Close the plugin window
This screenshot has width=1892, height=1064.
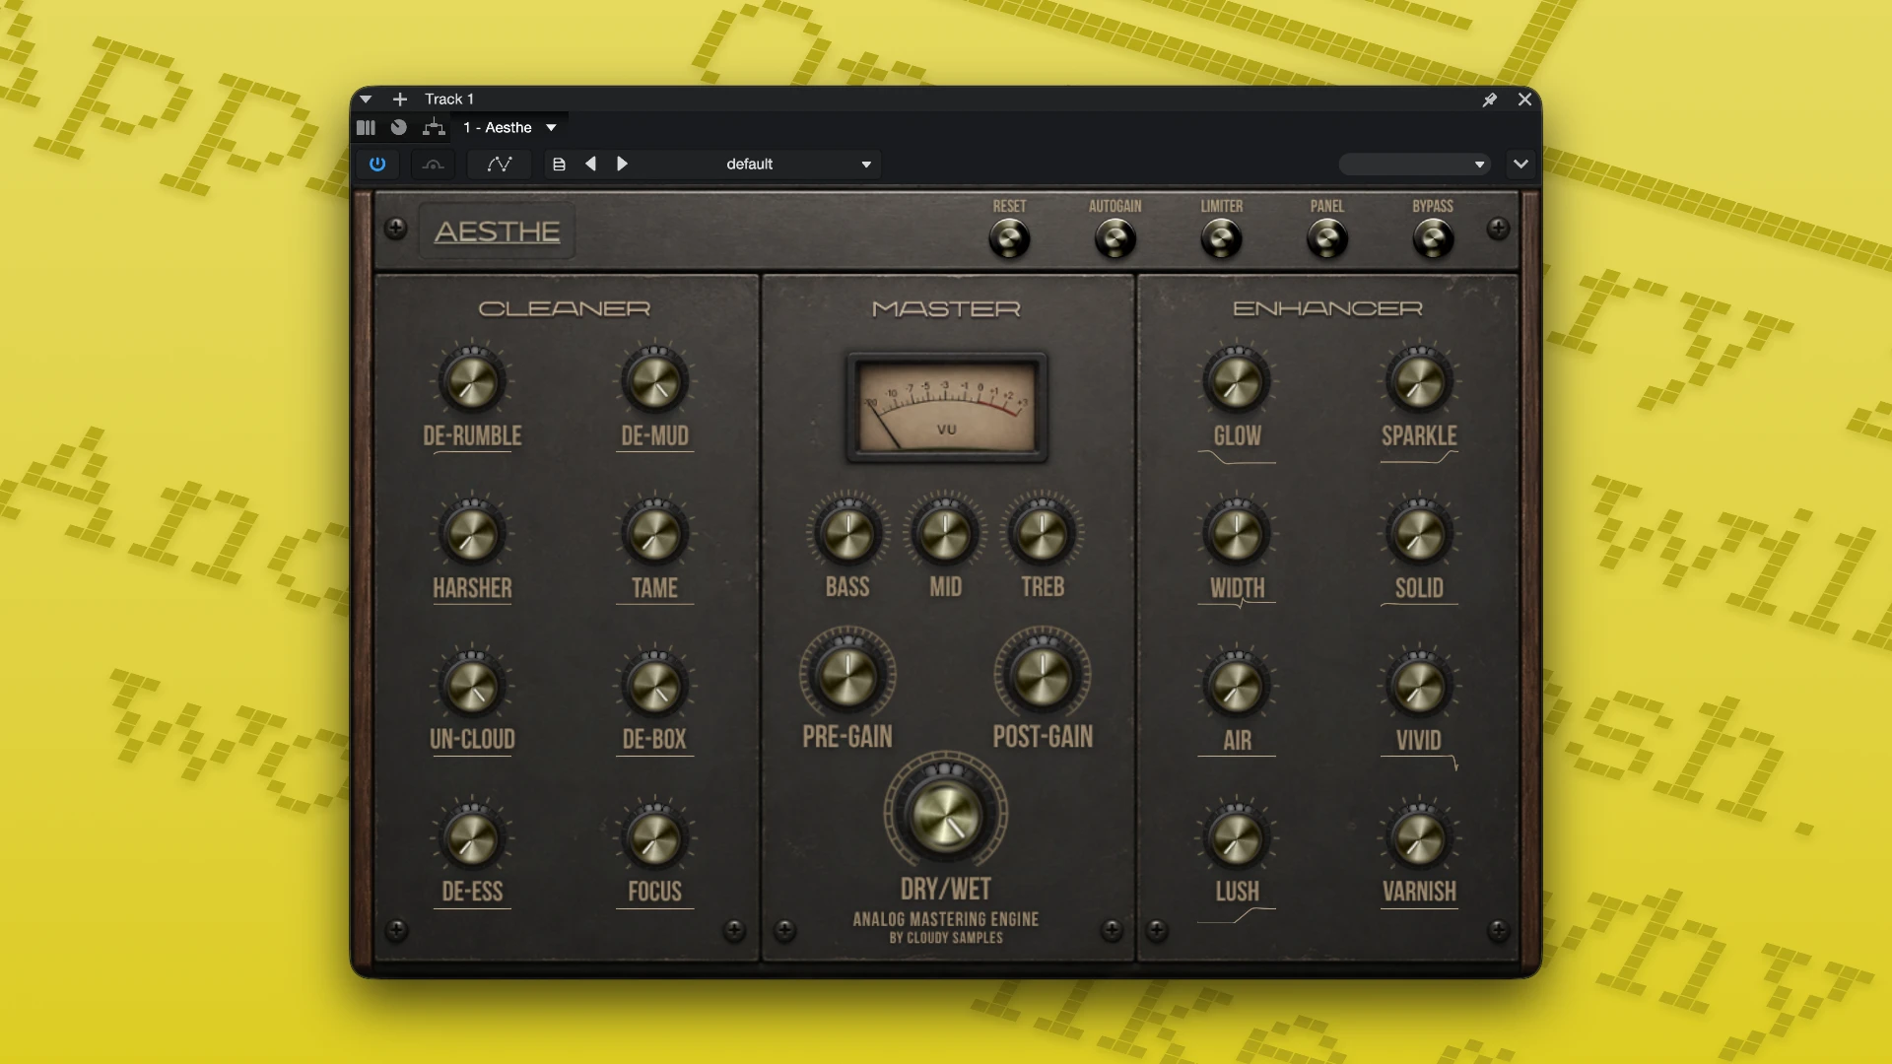click(x=1524, y=100)
